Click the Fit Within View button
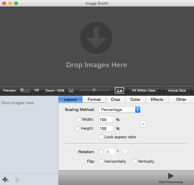 pos(144,90)
